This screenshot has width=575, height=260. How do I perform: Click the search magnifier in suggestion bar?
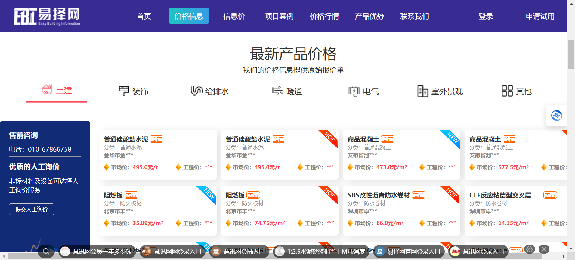[x=46, y=251]
